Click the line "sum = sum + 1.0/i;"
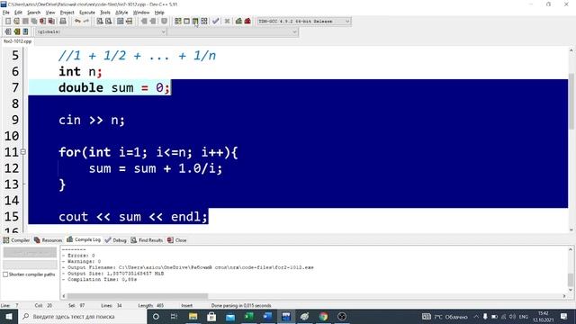Viewport: 576px width, 324px height. click(x=156, y=168)
